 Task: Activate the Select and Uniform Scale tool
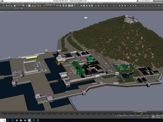pyautogui.click(x=12, y=6)
